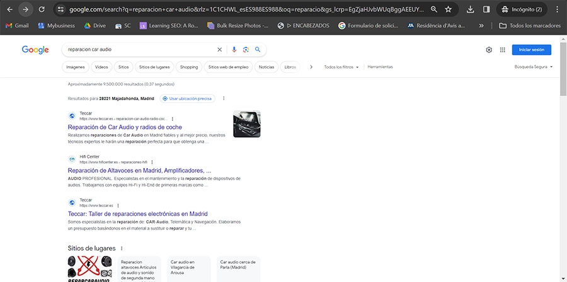Screen dimensions: 567x282
Task: Open Mybusiness bookmark
Action: tap(57, 26)
